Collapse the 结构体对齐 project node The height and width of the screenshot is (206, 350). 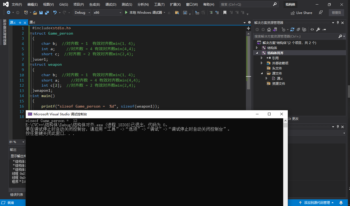257,53
